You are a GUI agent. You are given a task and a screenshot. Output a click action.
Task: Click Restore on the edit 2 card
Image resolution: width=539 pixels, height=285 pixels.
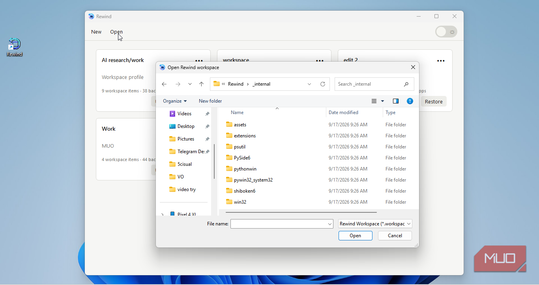click(x=434, y=101)
